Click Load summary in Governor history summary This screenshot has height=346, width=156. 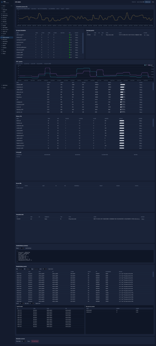point(28,248)
